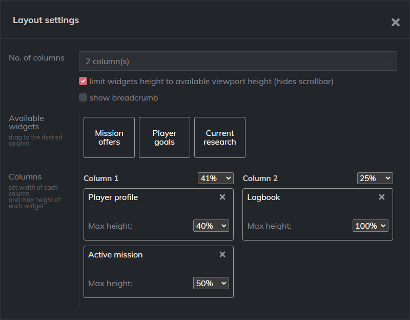Viewport: 410px width, 320px height.
Task: Click the Column 2 heading
Action: [x=260, y=178]
